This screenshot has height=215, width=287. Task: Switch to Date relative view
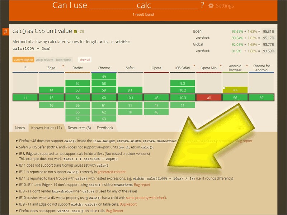click(x=63, y=60)
